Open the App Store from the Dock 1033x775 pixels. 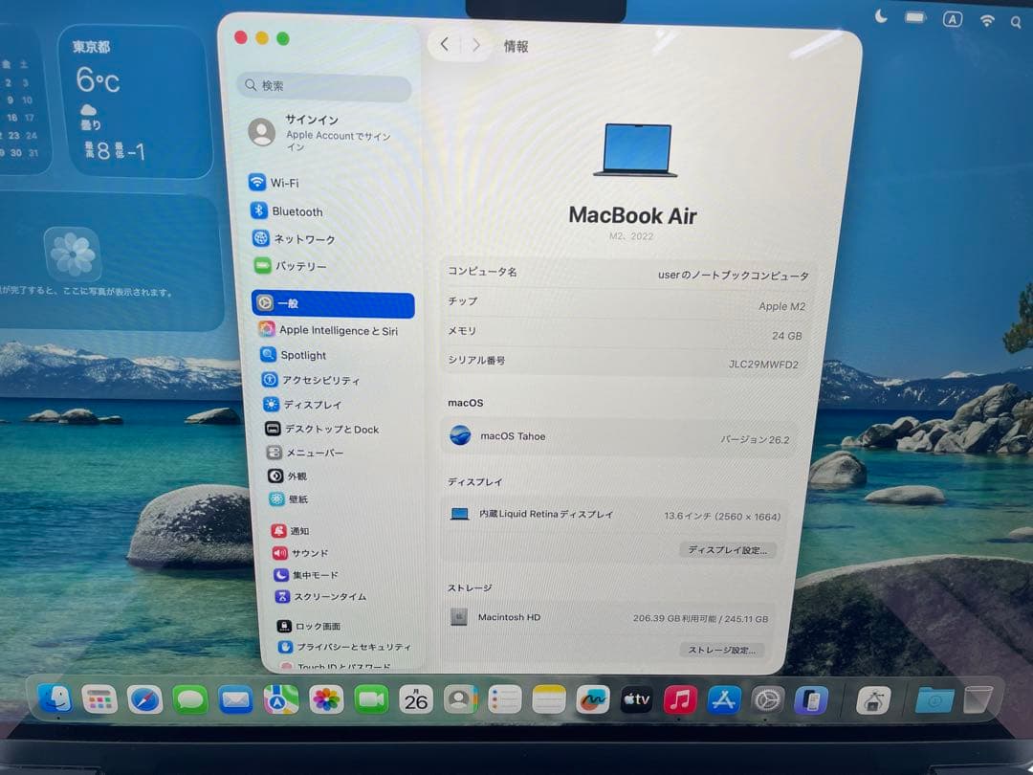pos(722,699)
